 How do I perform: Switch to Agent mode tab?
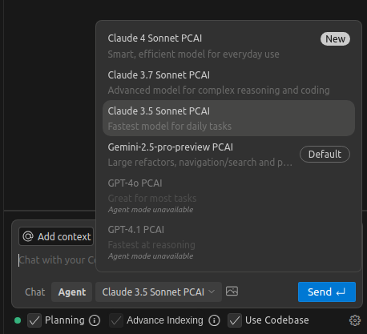click(x=72, y=292)
